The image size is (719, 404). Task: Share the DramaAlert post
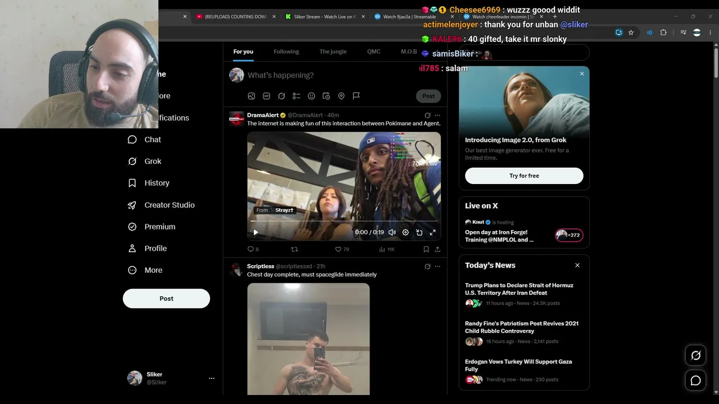tap(438, 249)
